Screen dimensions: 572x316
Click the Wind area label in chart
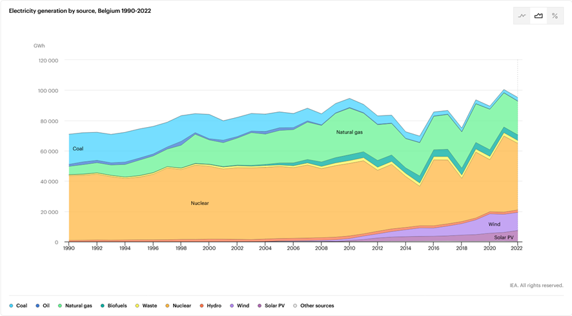(494, 224)
